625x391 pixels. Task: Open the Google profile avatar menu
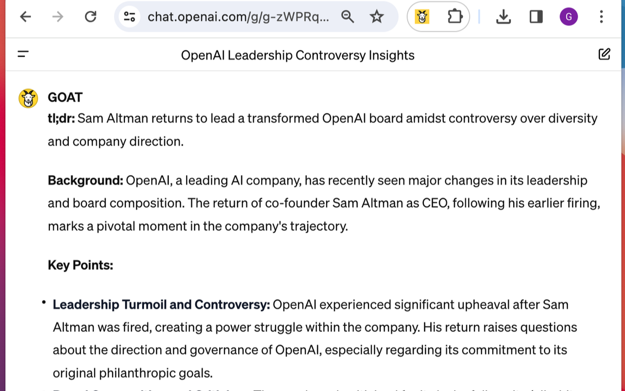click(x=569, y=17)
